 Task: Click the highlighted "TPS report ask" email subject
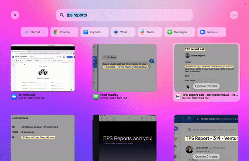195,49
